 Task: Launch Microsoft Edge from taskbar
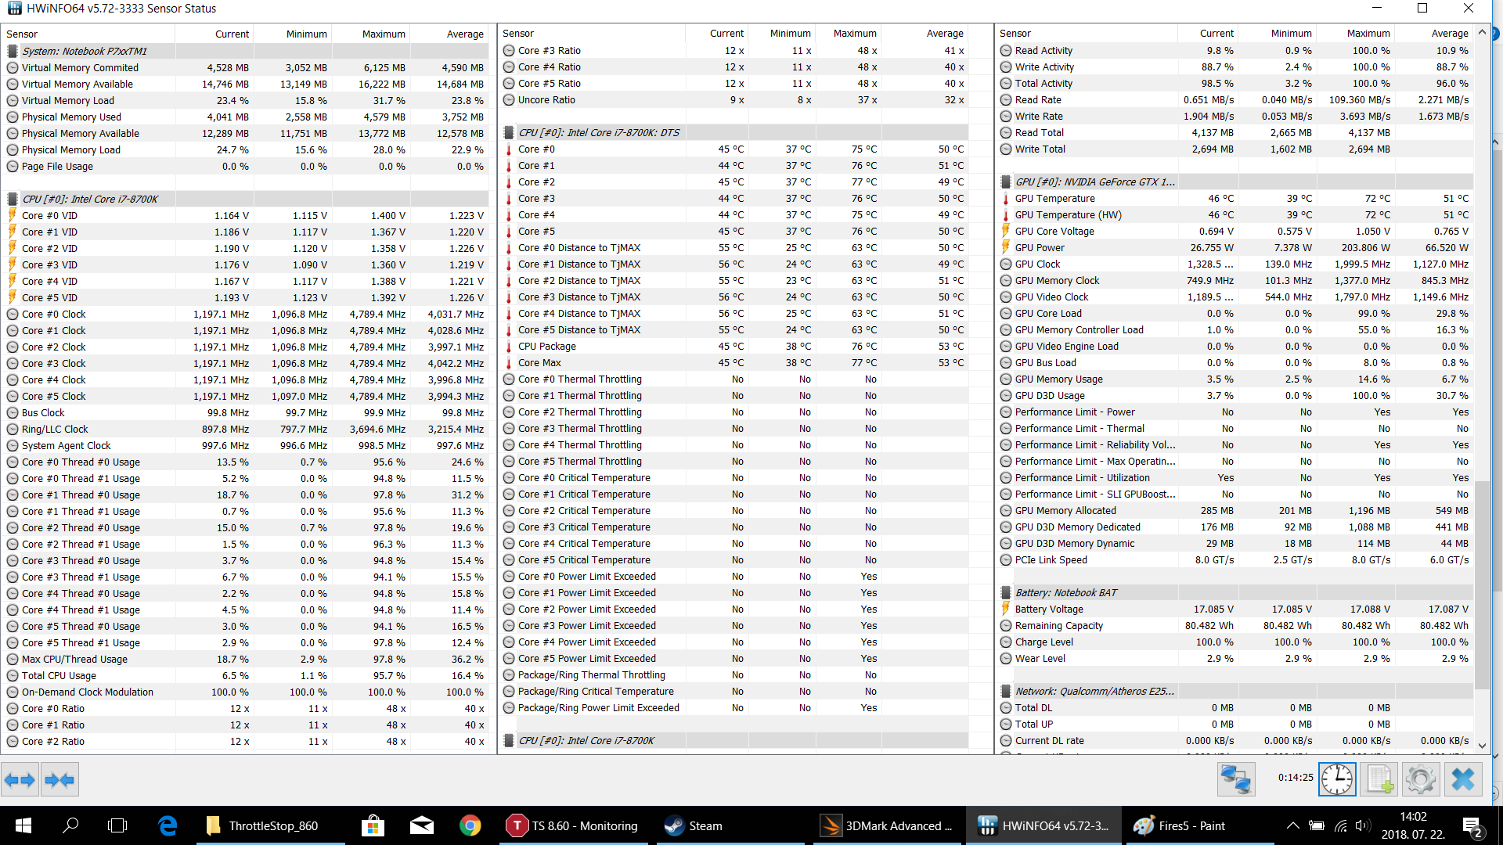[167, 825]
